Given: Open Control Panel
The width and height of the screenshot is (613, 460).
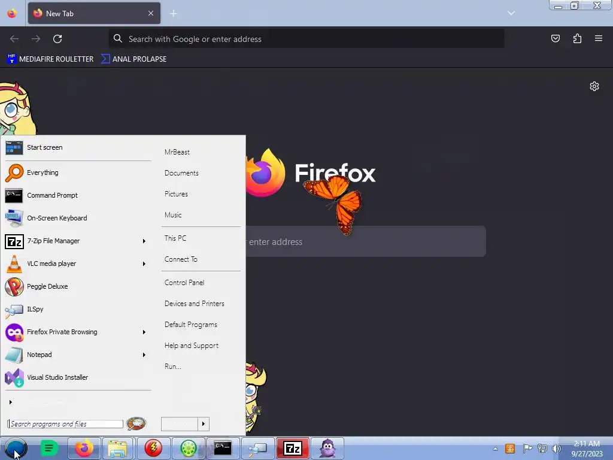Looking at the screenshot, I should [184, 283].
